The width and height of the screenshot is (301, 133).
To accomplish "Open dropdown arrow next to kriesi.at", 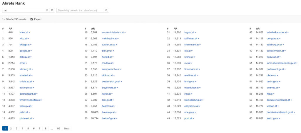I will point(29,33).
